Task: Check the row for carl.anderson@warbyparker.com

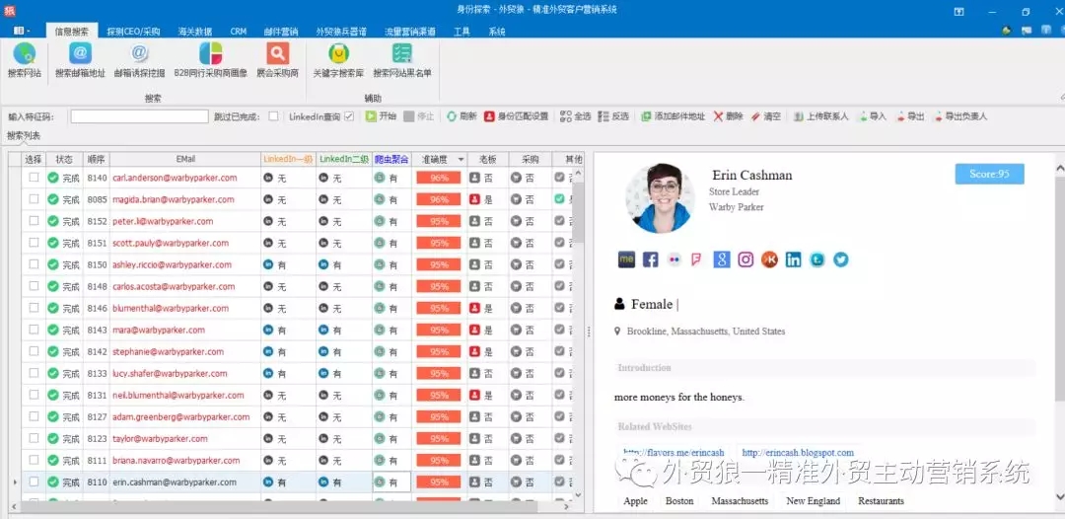Action: coord(34,178)
